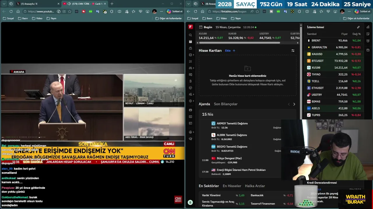373x209 pixels.
Task: Open tab actions menu in YouTube window
Action: tap(4, 4)
